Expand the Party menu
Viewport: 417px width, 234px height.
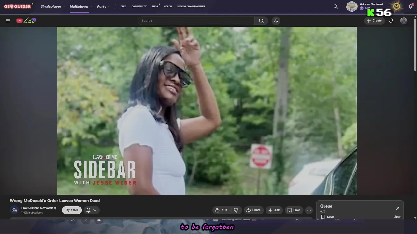(103, 6)
